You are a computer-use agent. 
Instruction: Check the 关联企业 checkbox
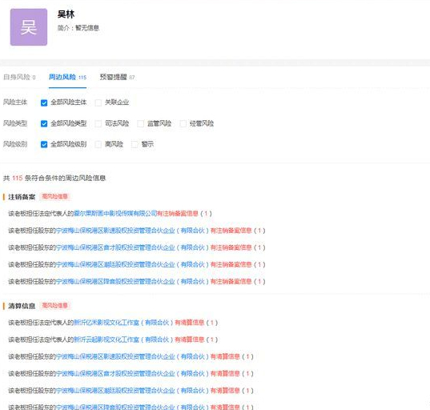click(98, 102)
